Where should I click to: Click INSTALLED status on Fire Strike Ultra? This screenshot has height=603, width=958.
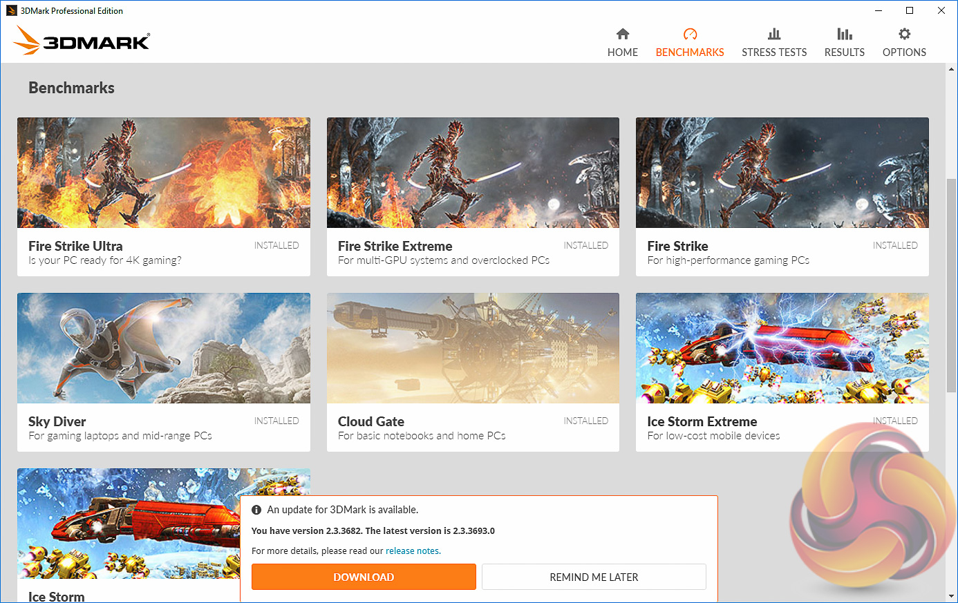(276, 245)
